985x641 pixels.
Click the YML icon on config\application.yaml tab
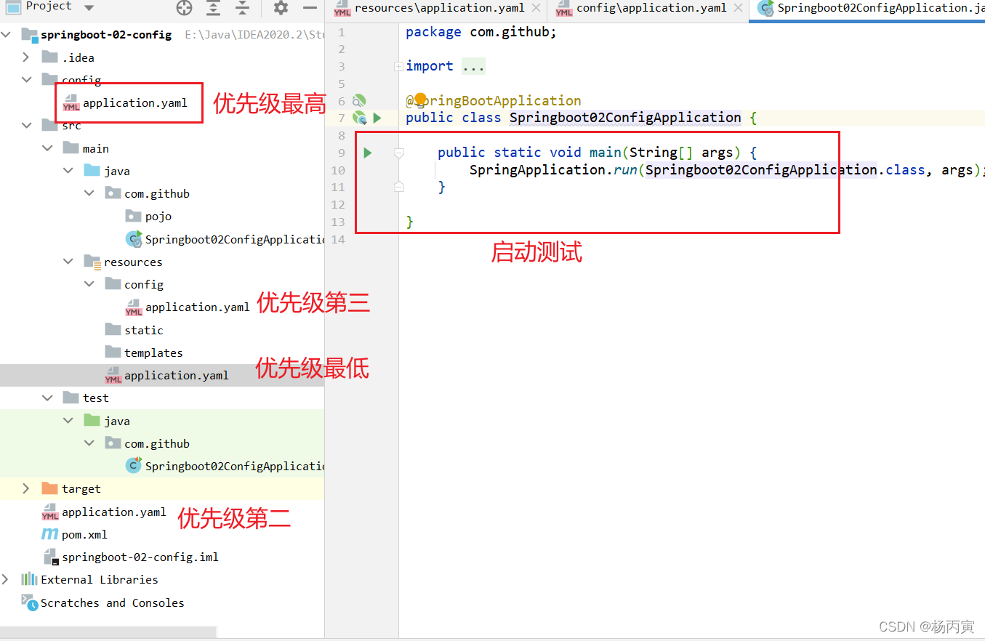564,9
